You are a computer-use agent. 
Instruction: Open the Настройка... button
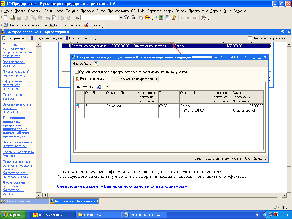(82, 64)
